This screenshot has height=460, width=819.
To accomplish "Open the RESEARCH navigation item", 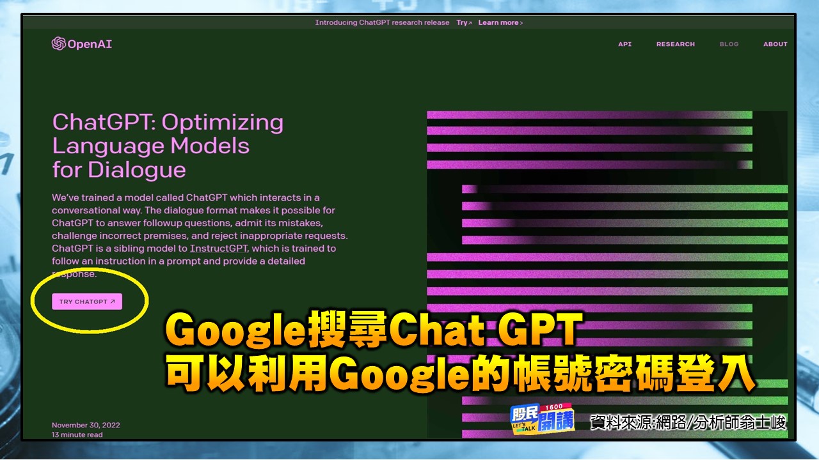I will (676, 44).
